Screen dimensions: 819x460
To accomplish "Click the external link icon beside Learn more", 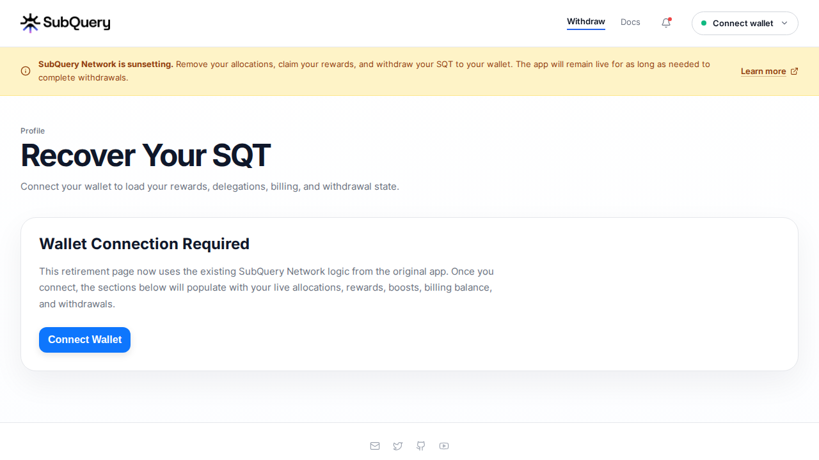I will [x=794, y=71].
